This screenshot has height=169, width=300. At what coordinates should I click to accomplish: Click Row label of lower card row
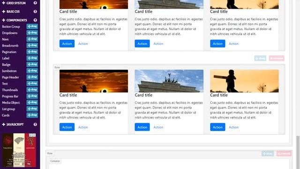(x=57, y=67)
